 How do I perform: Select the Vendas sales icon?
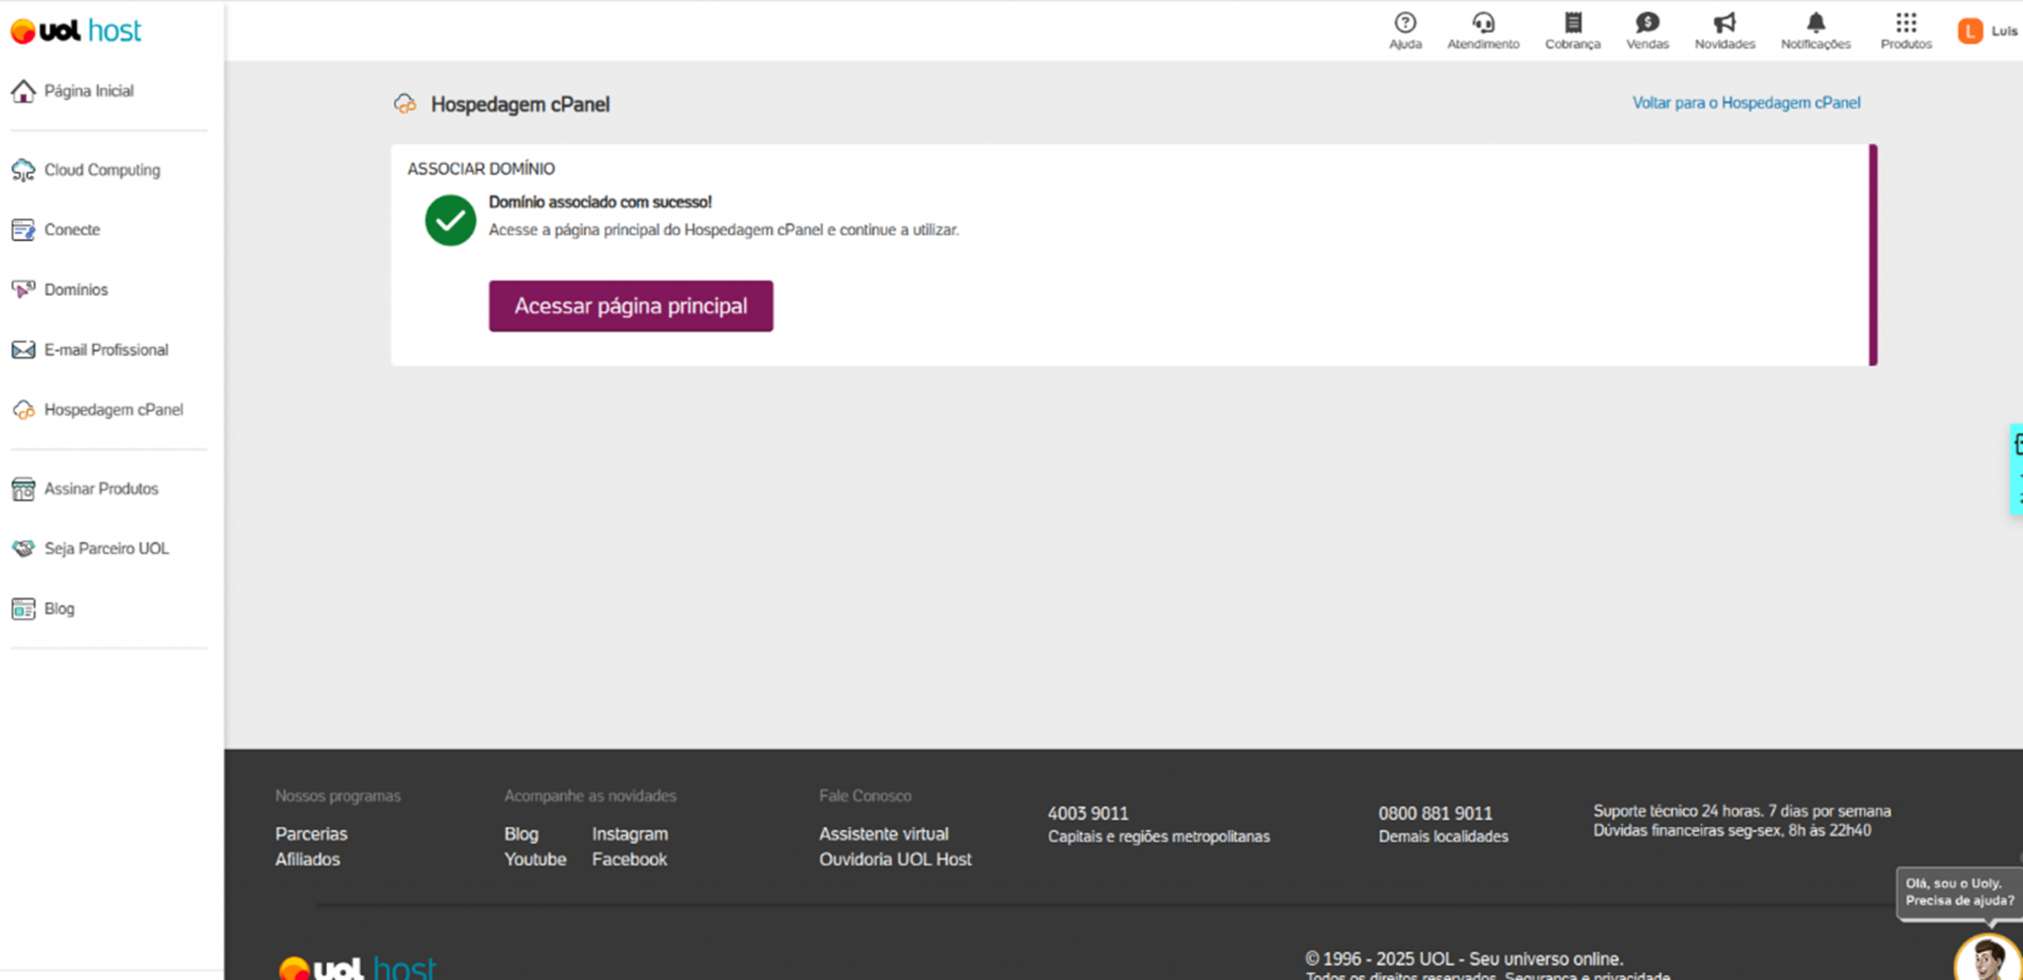1647,24
